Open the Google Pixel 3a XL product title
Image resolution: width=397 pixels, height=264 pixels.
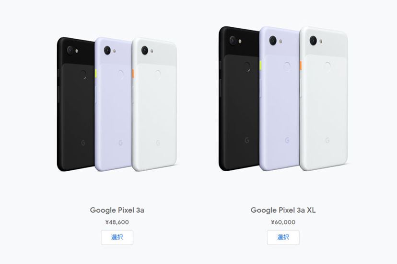click(x=283, y=210)
